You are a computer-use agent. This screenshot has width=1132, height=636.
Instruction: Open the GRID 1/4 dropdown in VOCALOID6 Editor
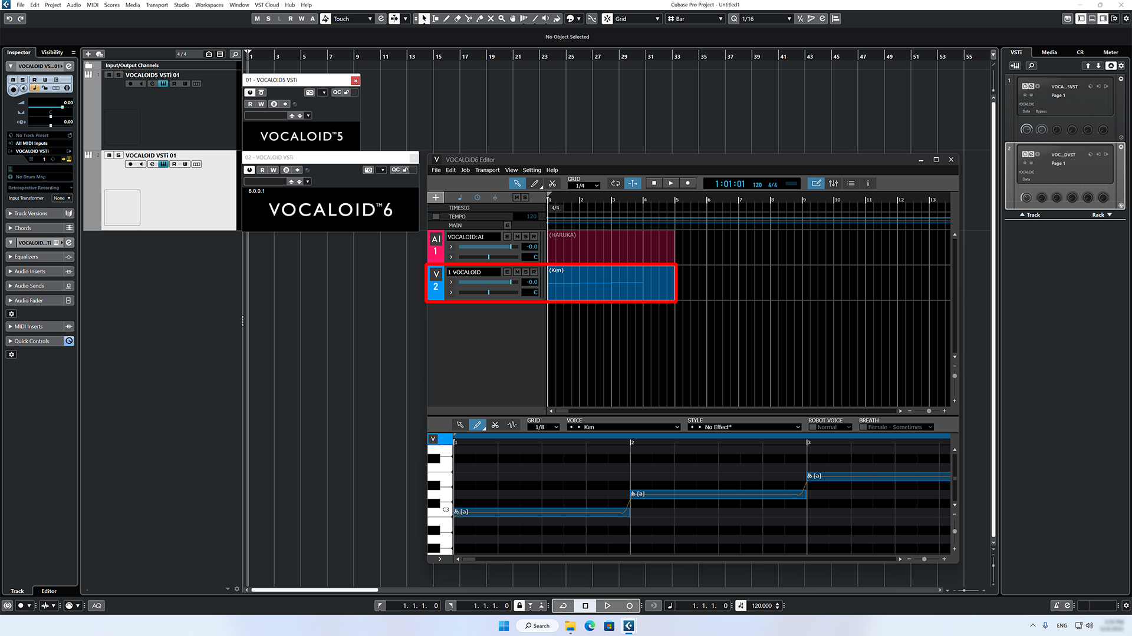click(584, 185)
